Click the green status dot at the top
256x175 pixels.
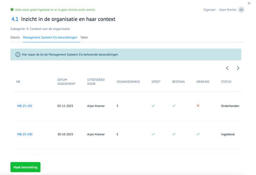tap(12, 10)
